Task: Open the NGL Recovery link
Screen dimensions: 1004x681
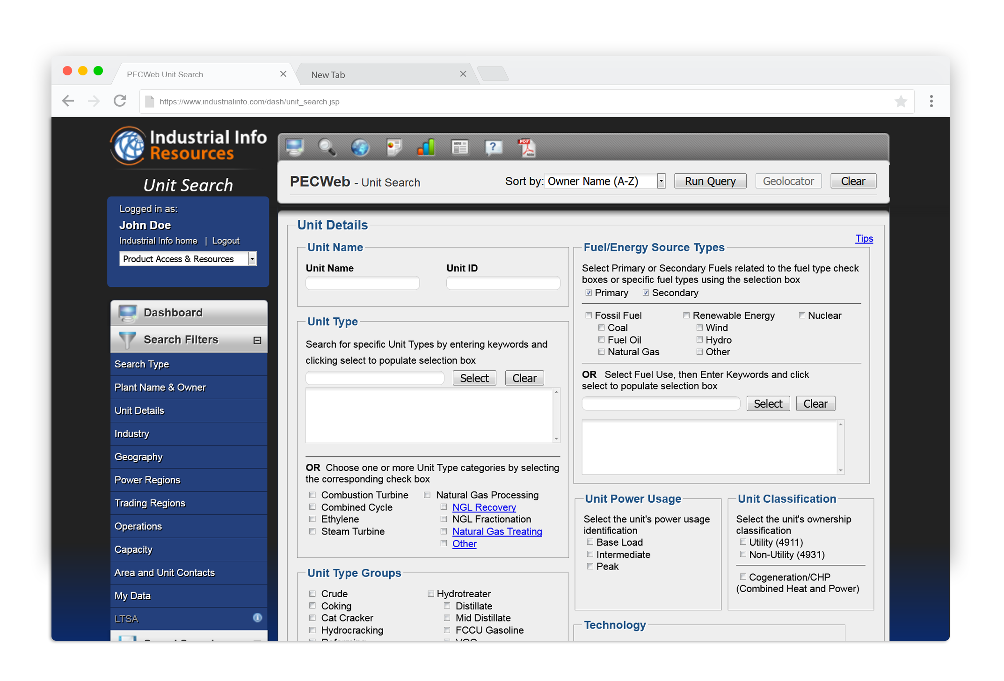Action: [484, 507]
